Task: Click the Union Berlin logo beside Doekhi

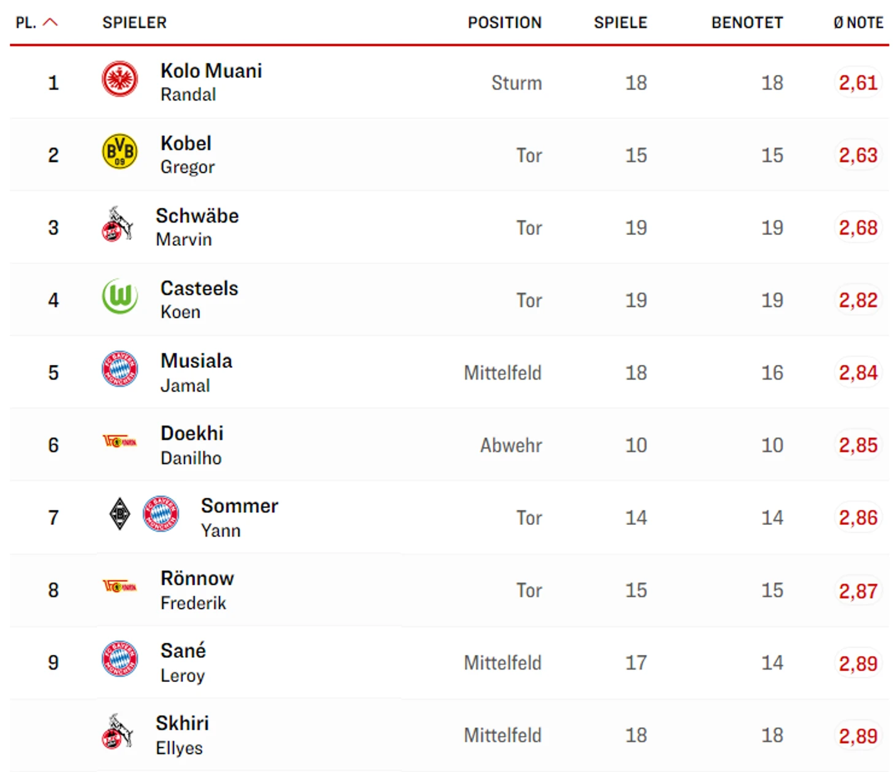Action: coord(120,441)
